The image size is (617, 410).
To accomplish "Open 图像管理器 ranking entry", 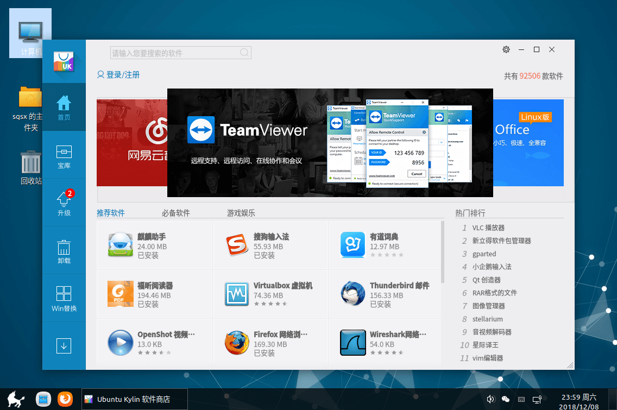I will (x=488, y=306).
